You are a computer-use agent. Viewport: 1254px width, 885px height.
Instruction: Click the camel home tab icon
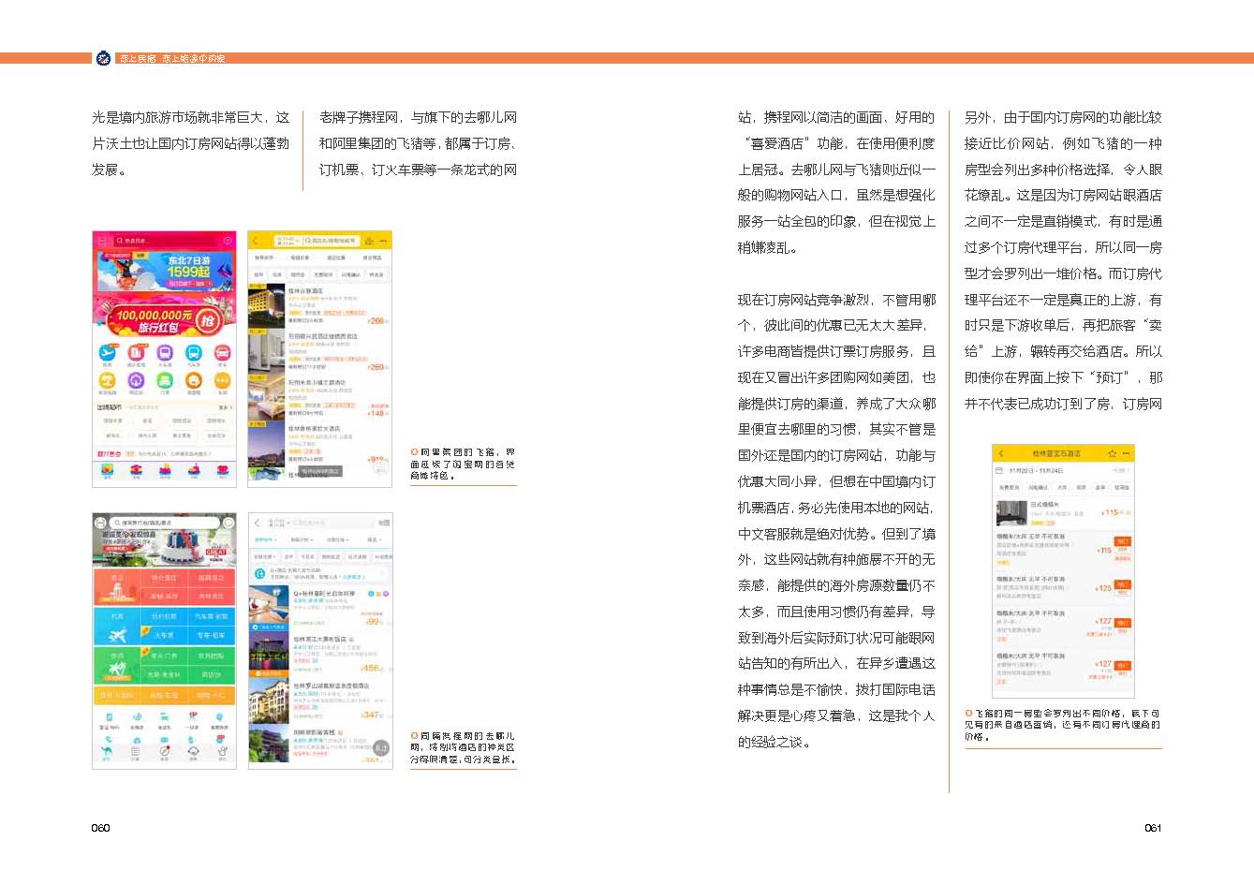106,752
